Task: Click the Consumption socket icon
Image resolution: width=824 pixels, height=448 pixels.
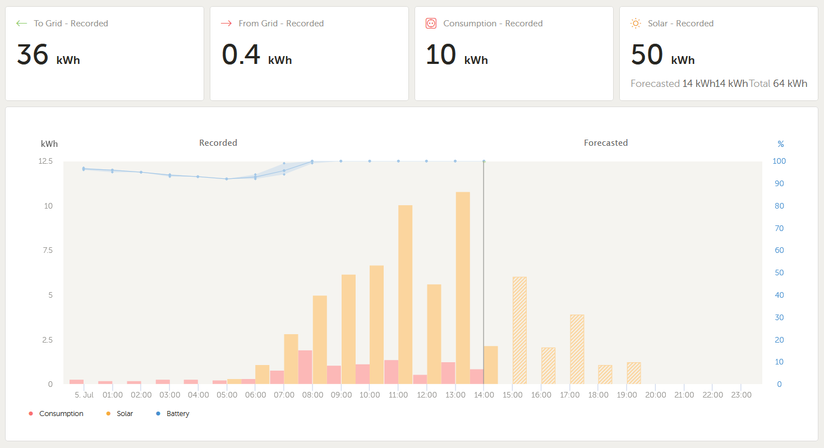Action: tap(431, 24)
